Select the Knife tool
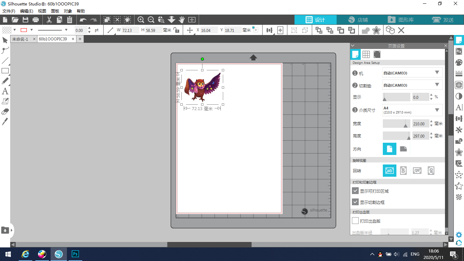 (5, 122)
